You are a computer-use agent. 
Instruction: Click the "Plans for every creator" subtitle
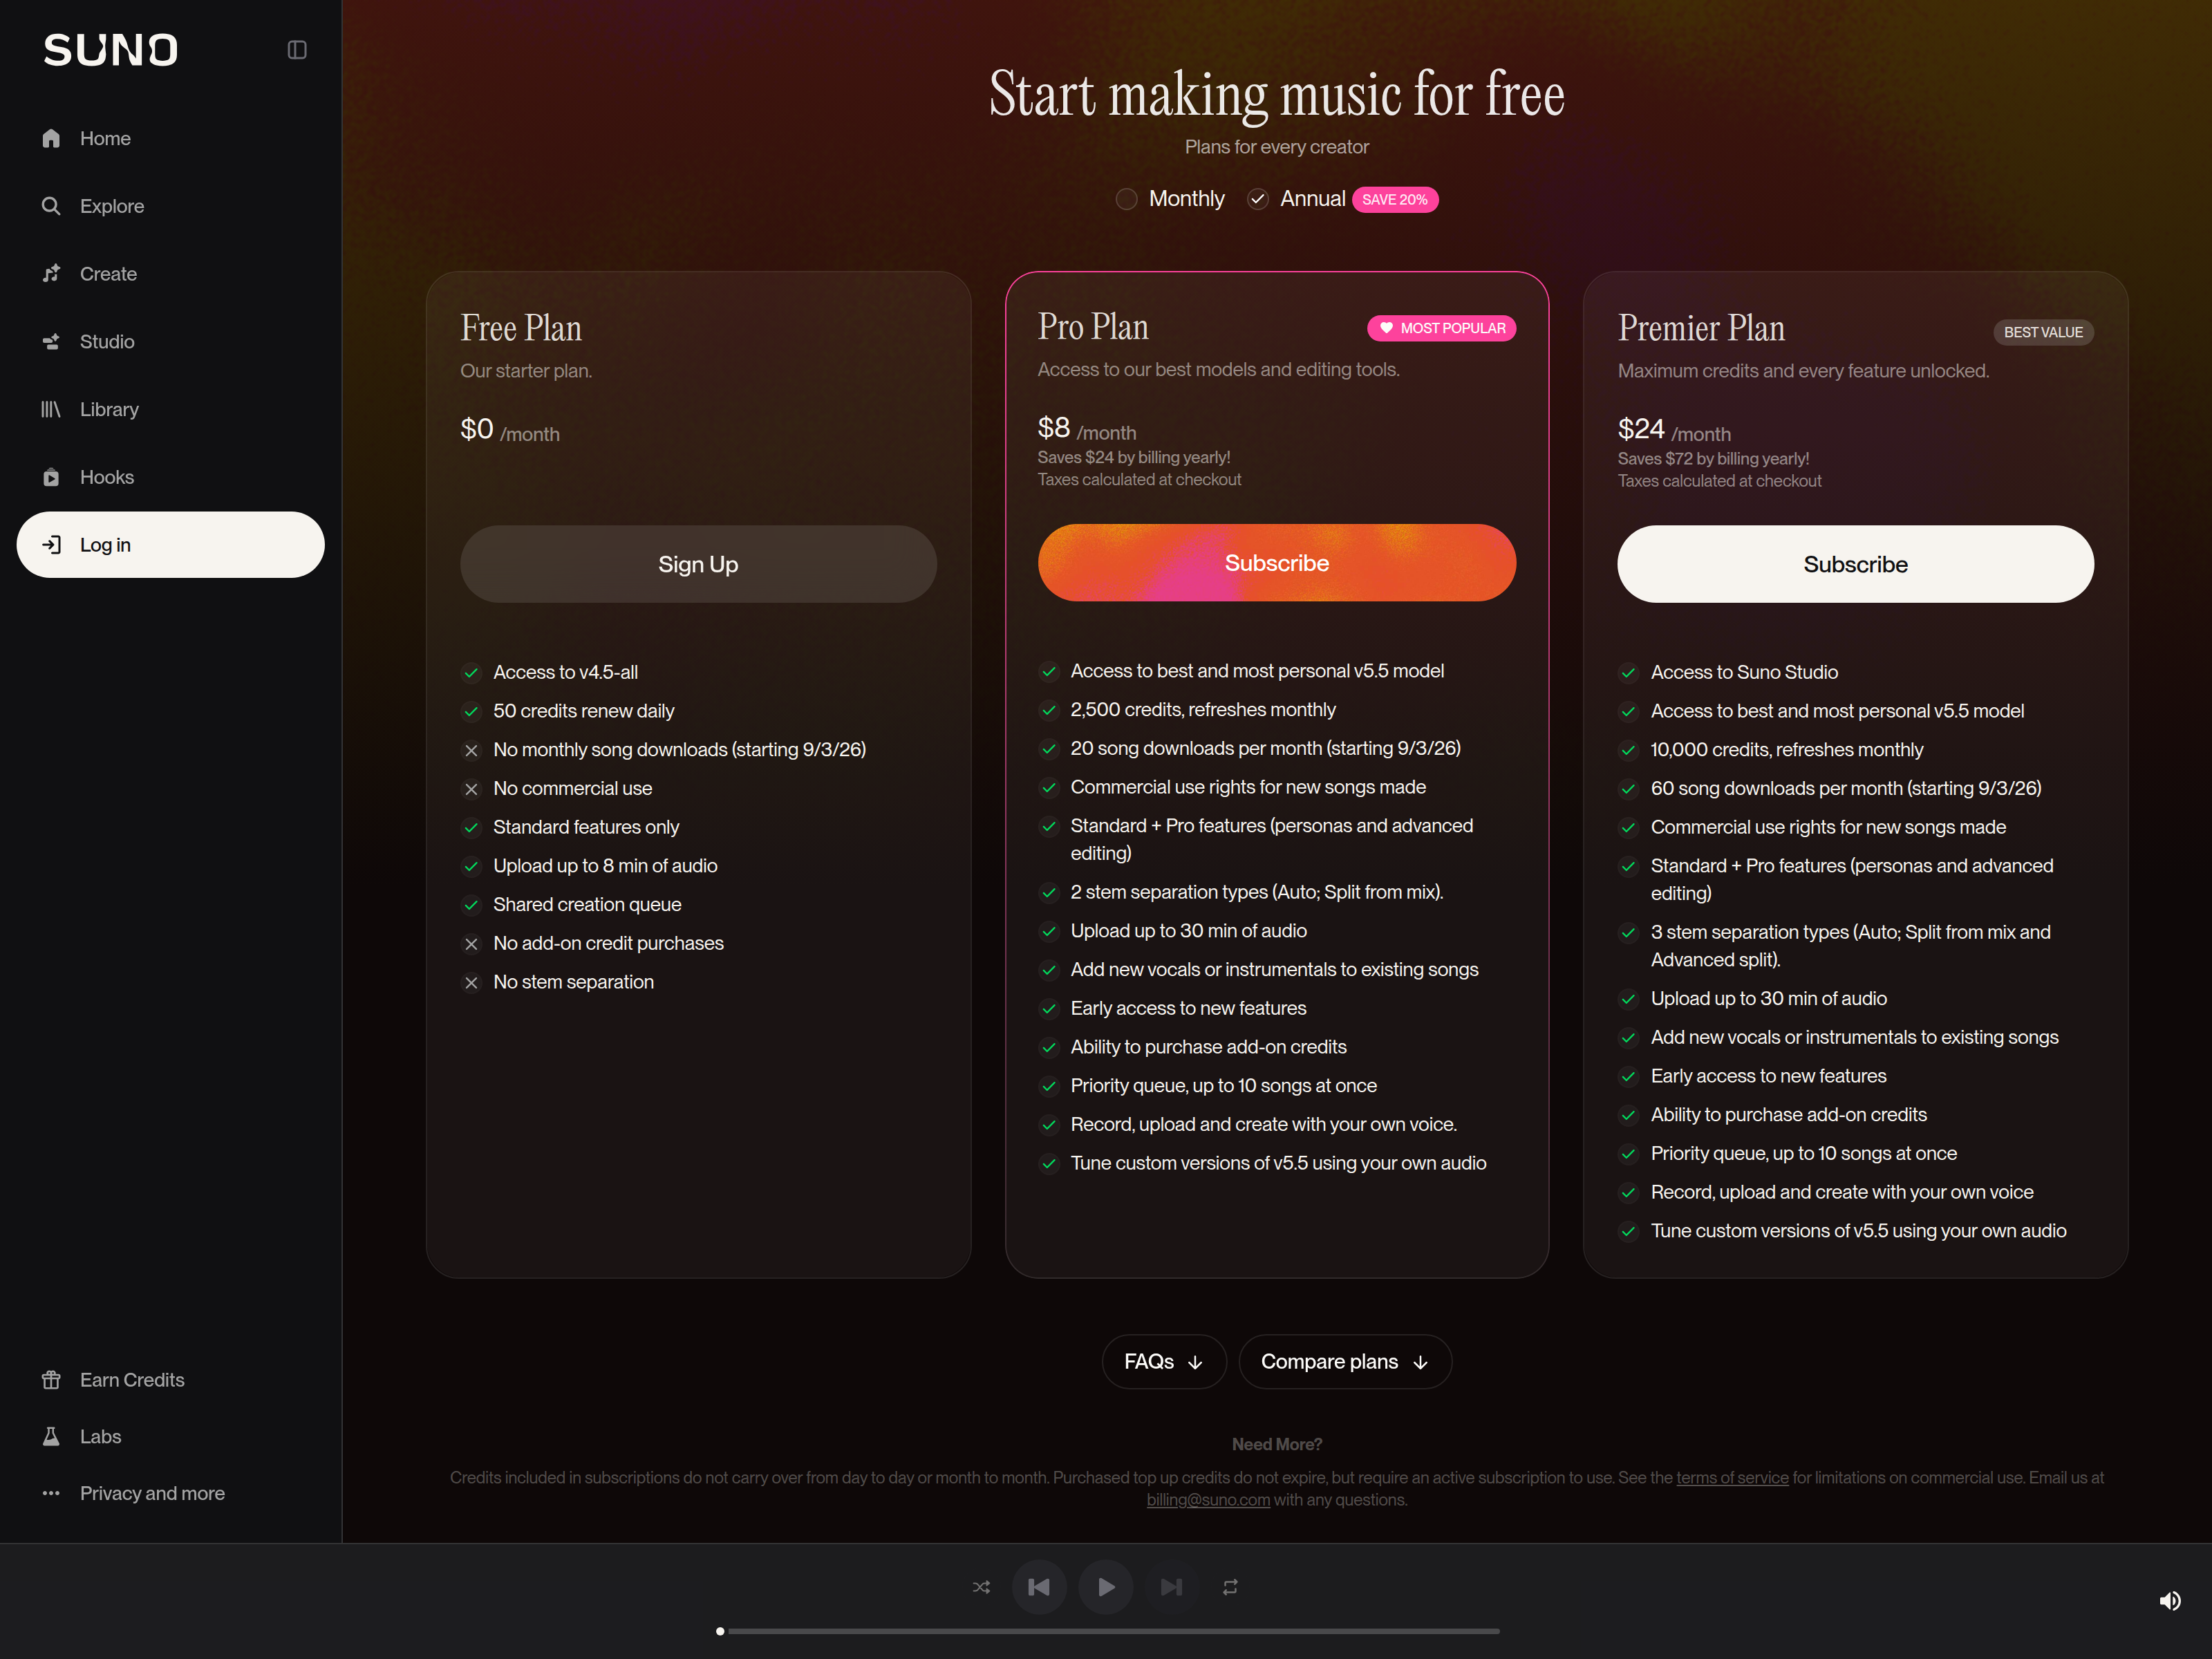tap(1277, 147)
